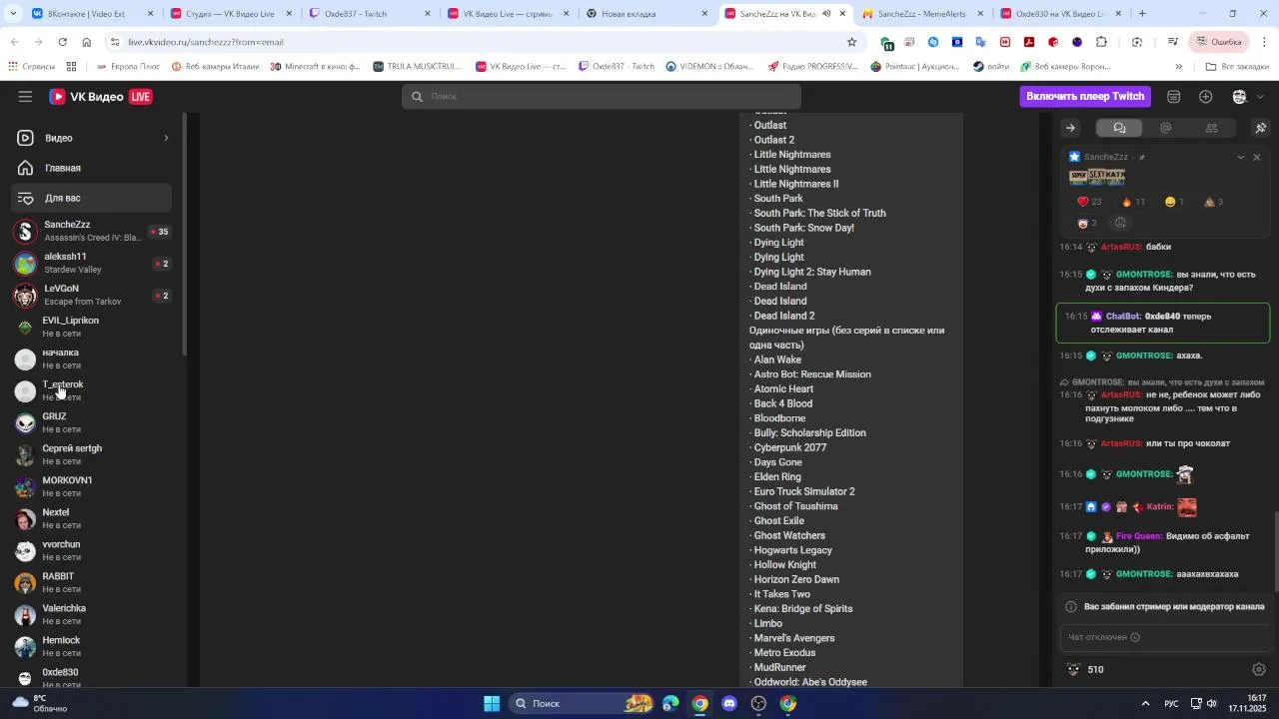Click the super sexy Katya sticker image
Image resolution: width=1279 pixels, height=719 pixels.
(1097, 177)
